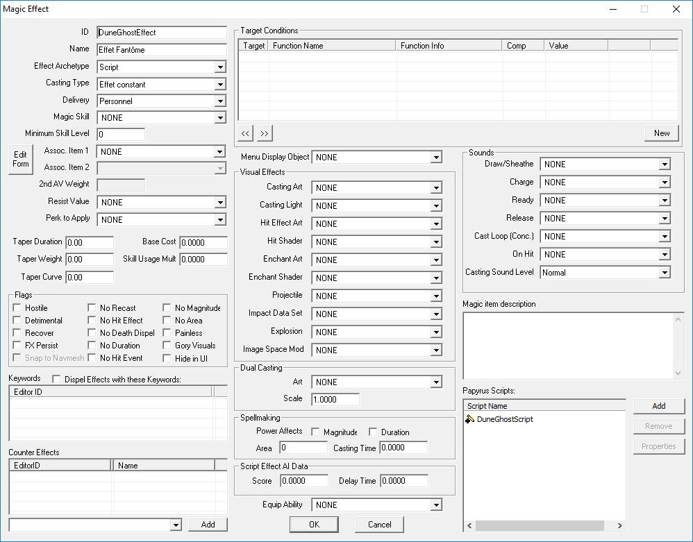The image size is (693, 542).
Task: Toggle the No Duration checkbox
Action: tap(92, 346)
